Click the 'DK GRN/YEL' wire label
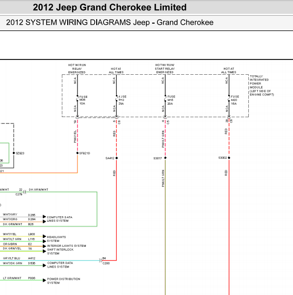The image size is (293, 295). click(x=12, y=248)
